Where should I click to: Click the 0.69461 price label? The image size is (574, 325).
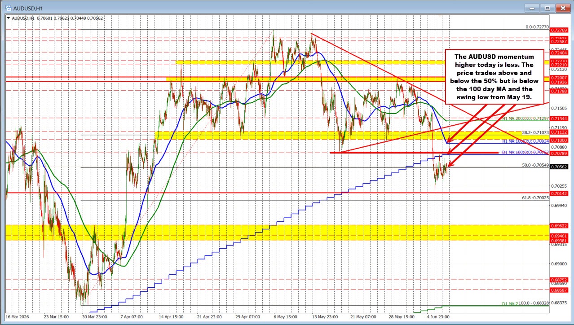559,236
